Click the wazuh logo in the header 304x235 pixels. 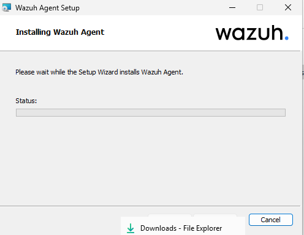[252, 32]
